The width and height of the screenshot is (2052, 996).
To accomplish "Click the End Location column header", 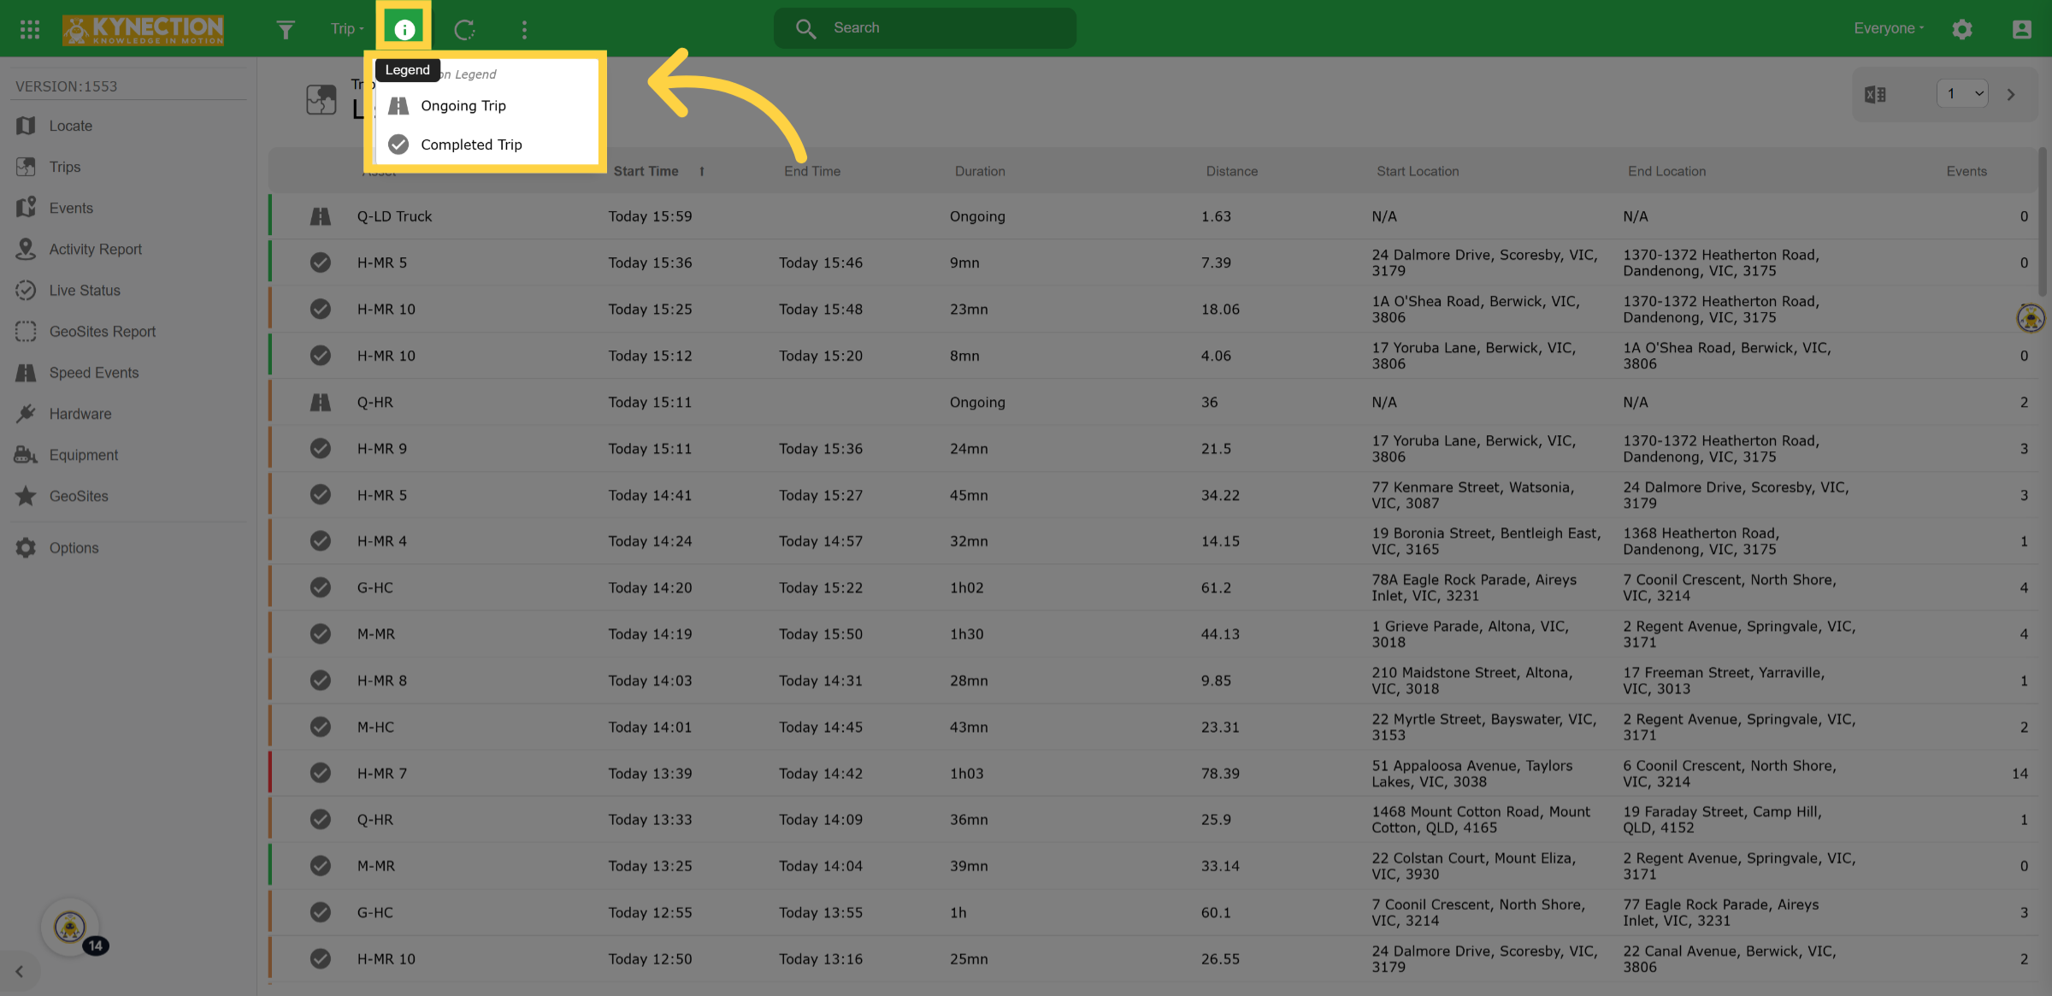I will 1666,171.
